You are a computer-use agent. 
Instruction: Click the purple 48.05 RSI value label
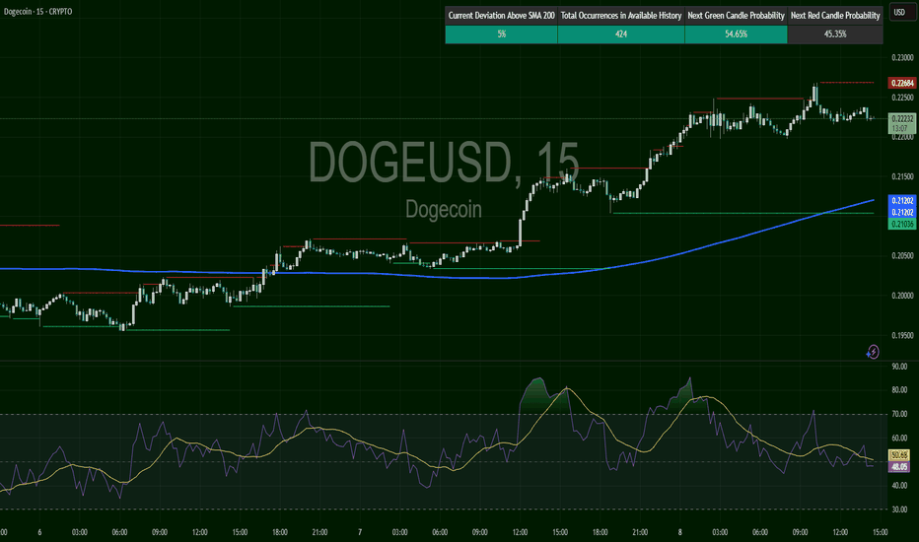[899, 467]
